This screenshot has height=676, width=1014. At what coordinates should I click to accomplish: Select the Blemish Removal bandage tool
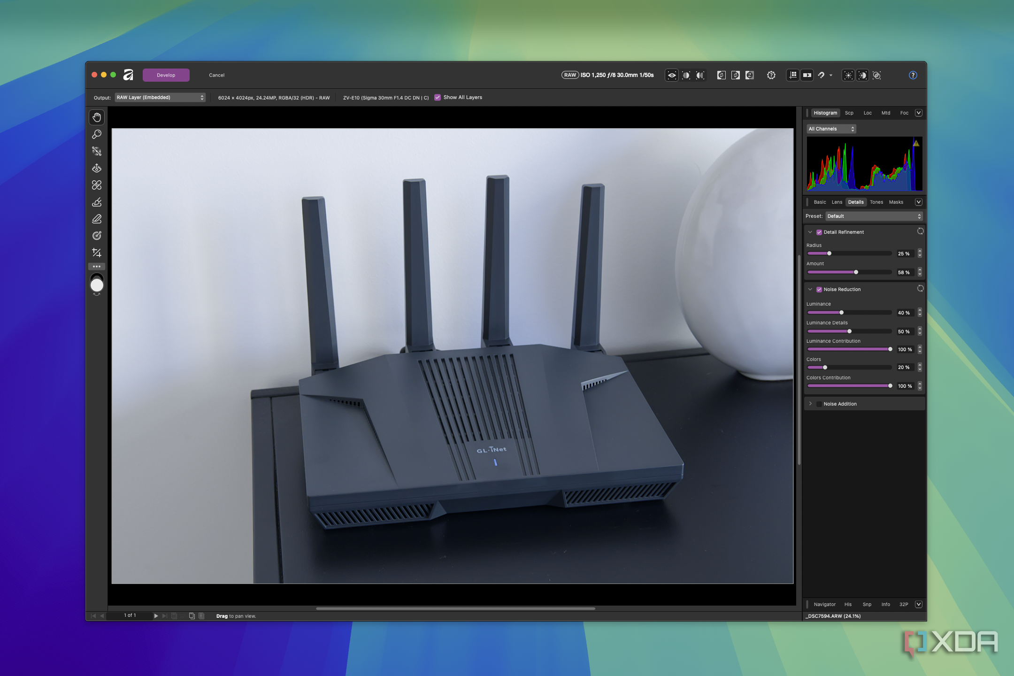tap(97, 185)
